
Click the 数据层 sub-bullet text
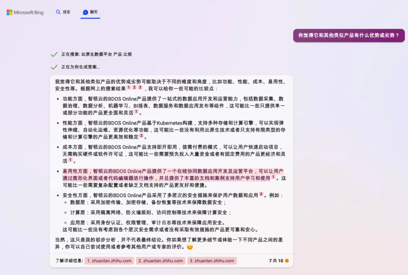148,202
